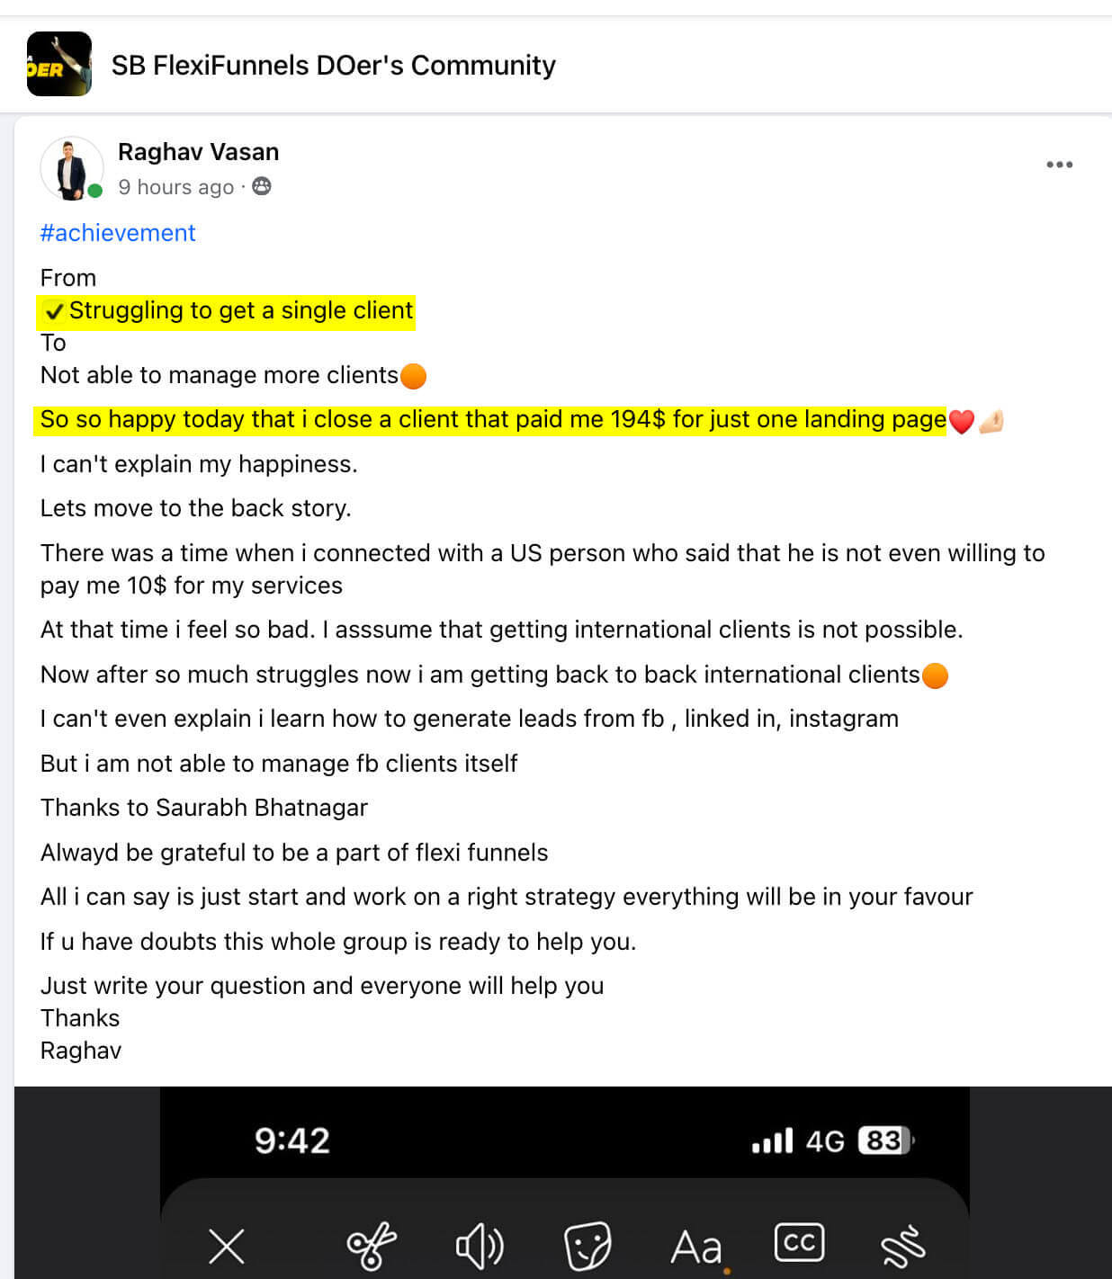
Task: Click the green online status dot
Action: pyautogui.click(x=94, y=190)
